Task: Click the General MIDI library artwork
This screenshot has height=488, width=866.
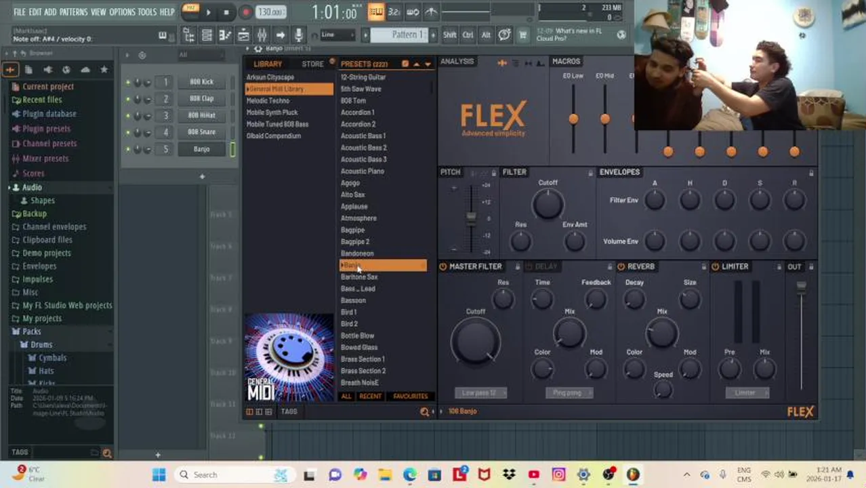Action: (x=289, y=358)
